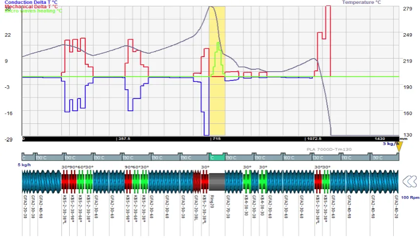Click the Ring20 element label
The width and height of the screenshot is (420, 238).
pos(212,201)
